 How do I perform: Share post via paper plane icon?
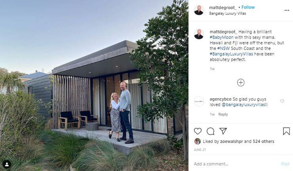223,131
